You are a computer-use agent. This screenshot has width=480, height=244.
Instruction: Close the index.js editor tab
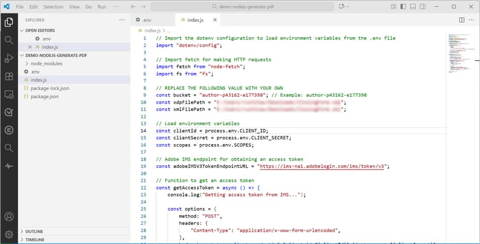click(x=215, y=20)
